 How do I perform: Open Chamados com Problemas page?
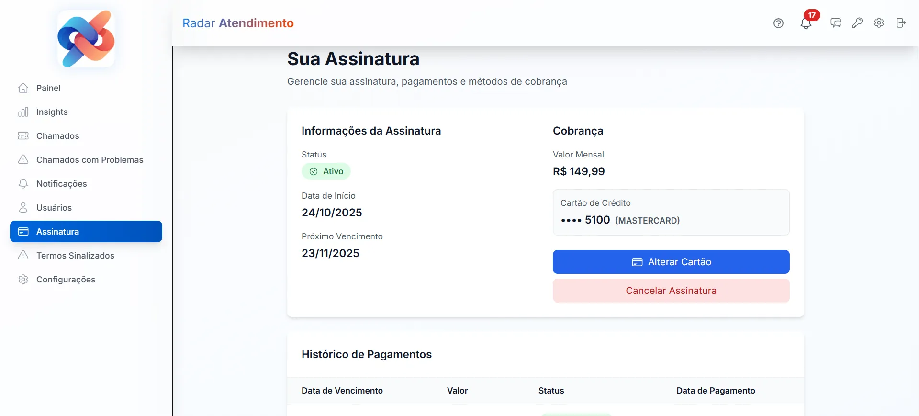point(90,160)
